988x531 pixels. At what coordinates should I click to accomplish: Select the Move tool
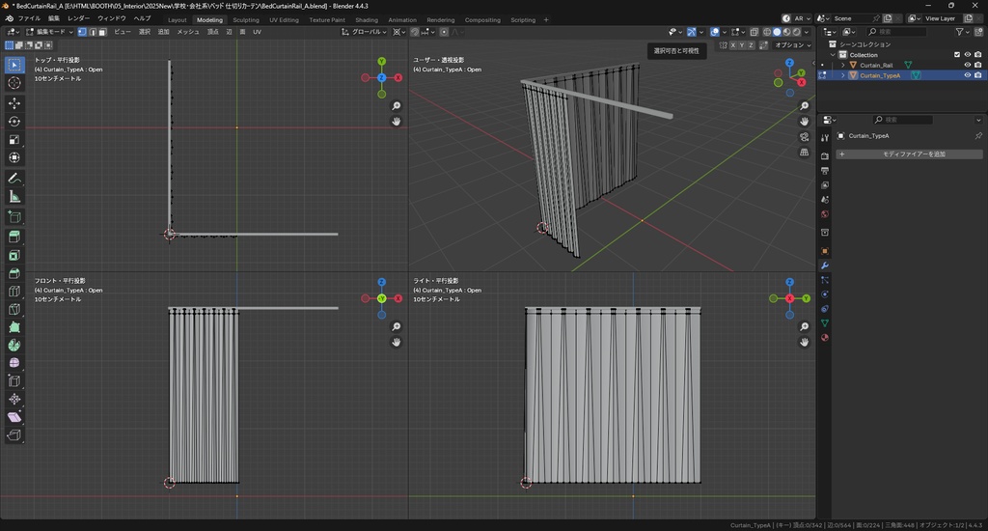click(x=14, y=102)
